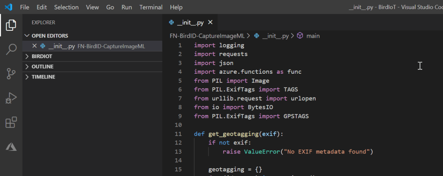This screenshot has width=443, height=176.
Task: Click the main symbol in breadcrumb
Action: coord(313,36)
